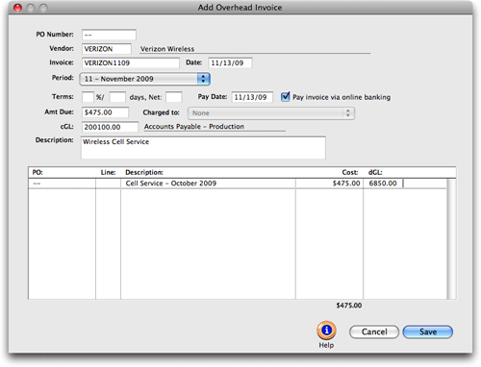
Task: Open the Charged to dropdown
Action: tap(271, 113)
